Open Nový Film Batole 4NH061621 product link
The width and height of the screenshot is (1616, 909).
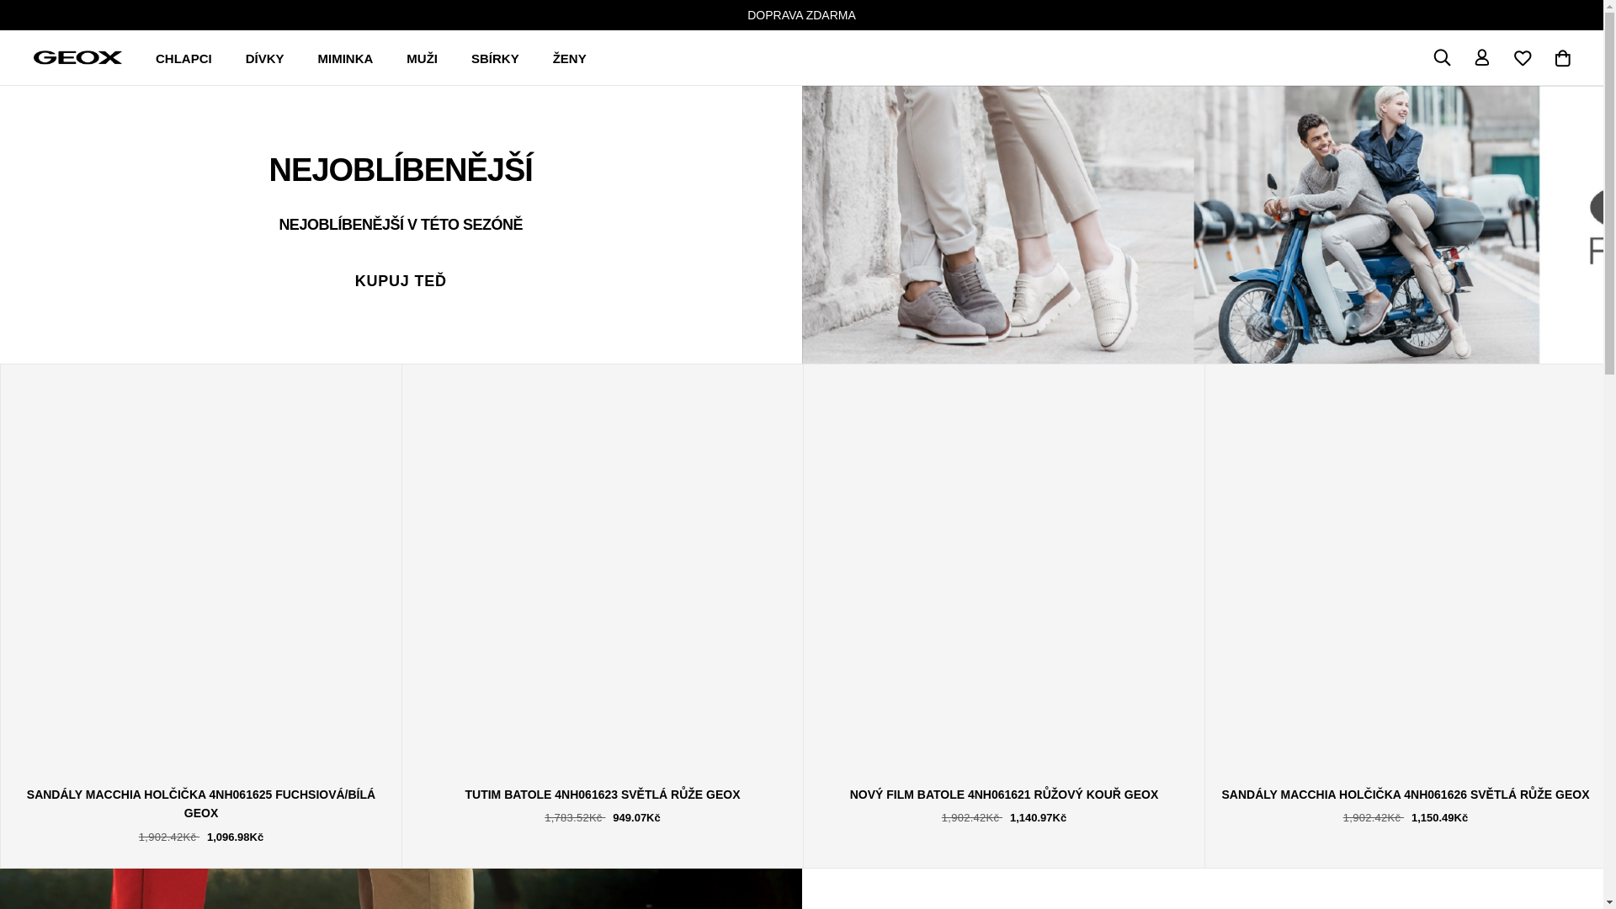tap(1003, 795)
